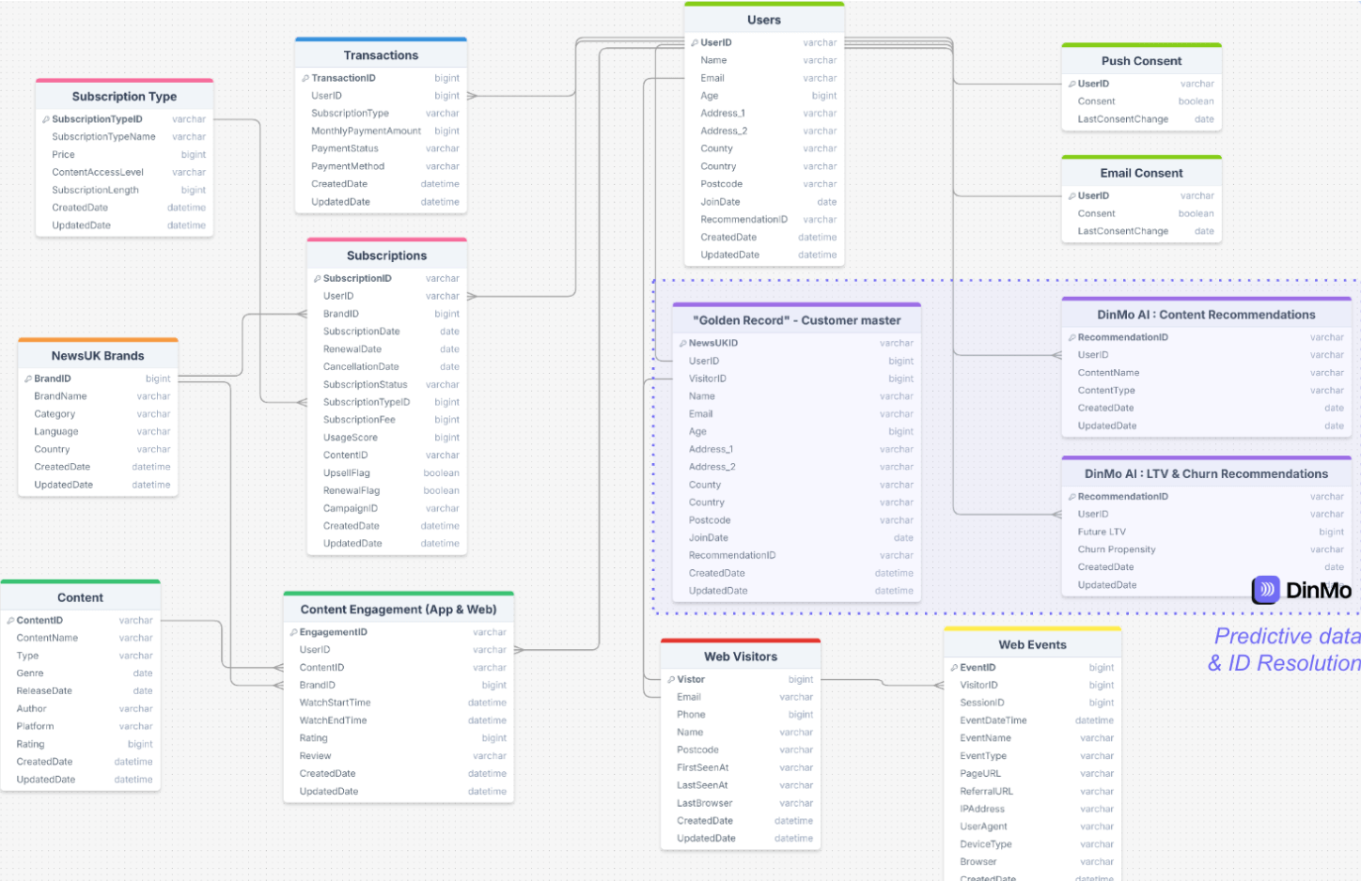1361x881 pixels.
Task: Click the key icon beside EventID in Web Events
Action: 954,668
